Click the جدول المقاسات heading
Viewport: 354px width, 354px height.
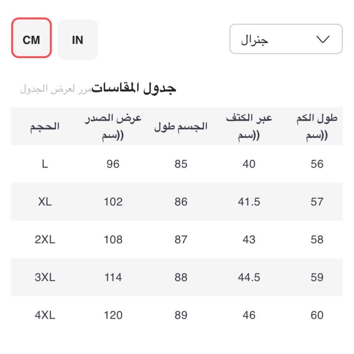(x=134, y=88)
